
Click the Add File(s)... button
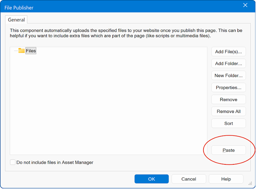click(228, 51)
